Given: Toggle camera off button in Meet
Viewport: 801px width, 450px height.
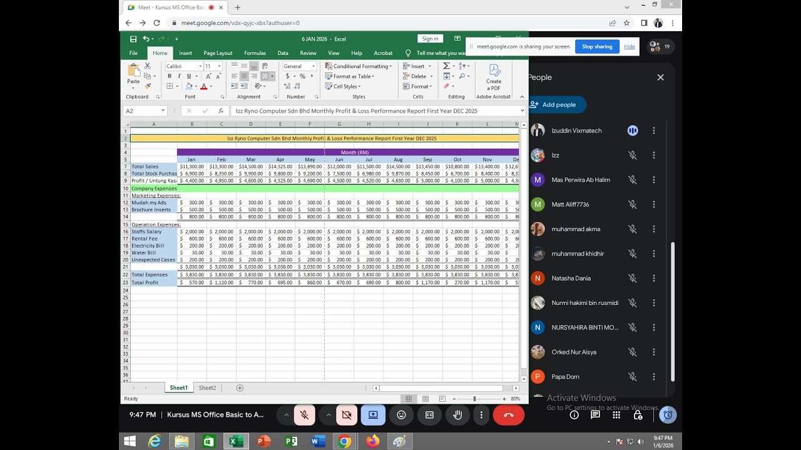Looking at the screenshot, I should pyautogui.click(x=347, y=414).
